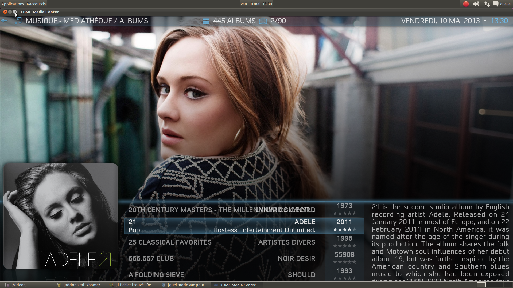Select the A Folding Sieve album

click(244, 274)
